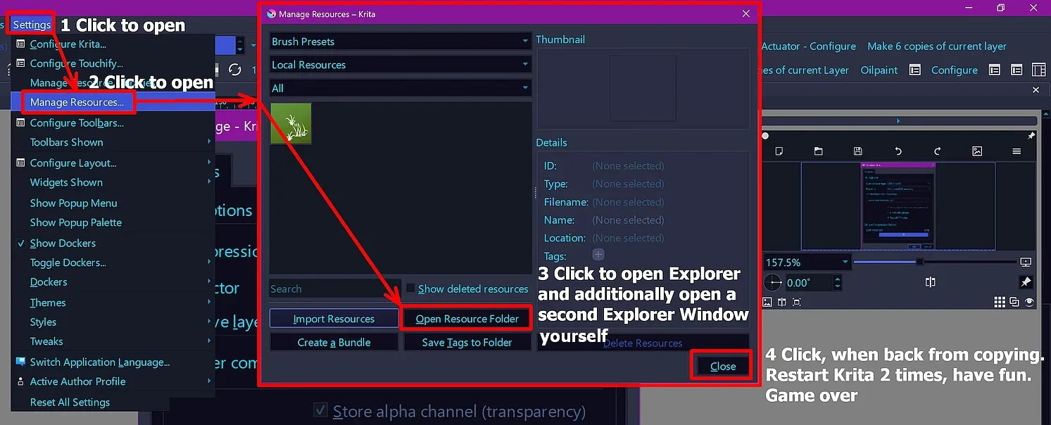Click the plus icon next to Tags

pyautogui.click(x=598, y=255)
